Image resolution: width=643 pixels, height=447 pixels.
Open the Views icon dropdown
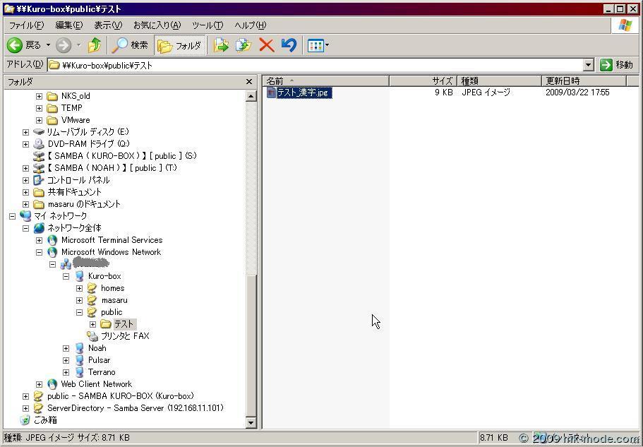pyautogui.click(x=318, y=45)
